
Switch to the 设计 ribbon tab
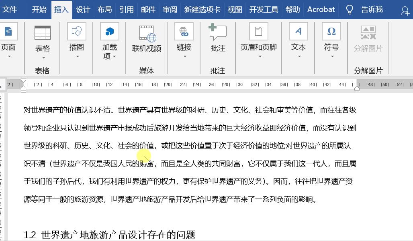[x=83, y=9]
